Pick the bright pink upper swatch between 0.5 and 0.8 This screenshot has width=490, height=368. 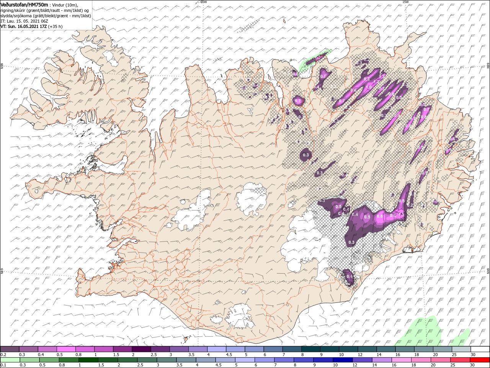click(66, 349)
